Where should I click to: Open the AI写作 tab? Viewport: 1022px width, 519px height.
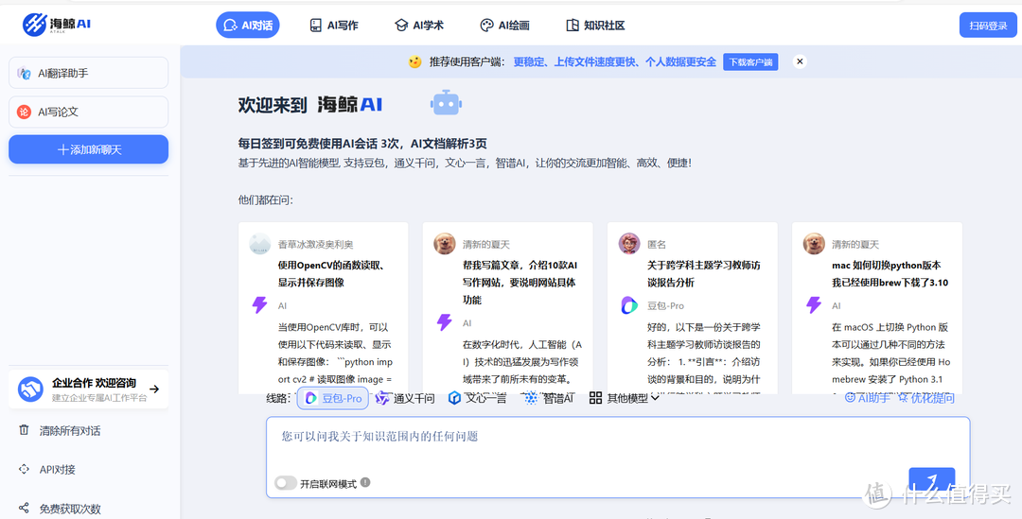click(x=334, y=26)
